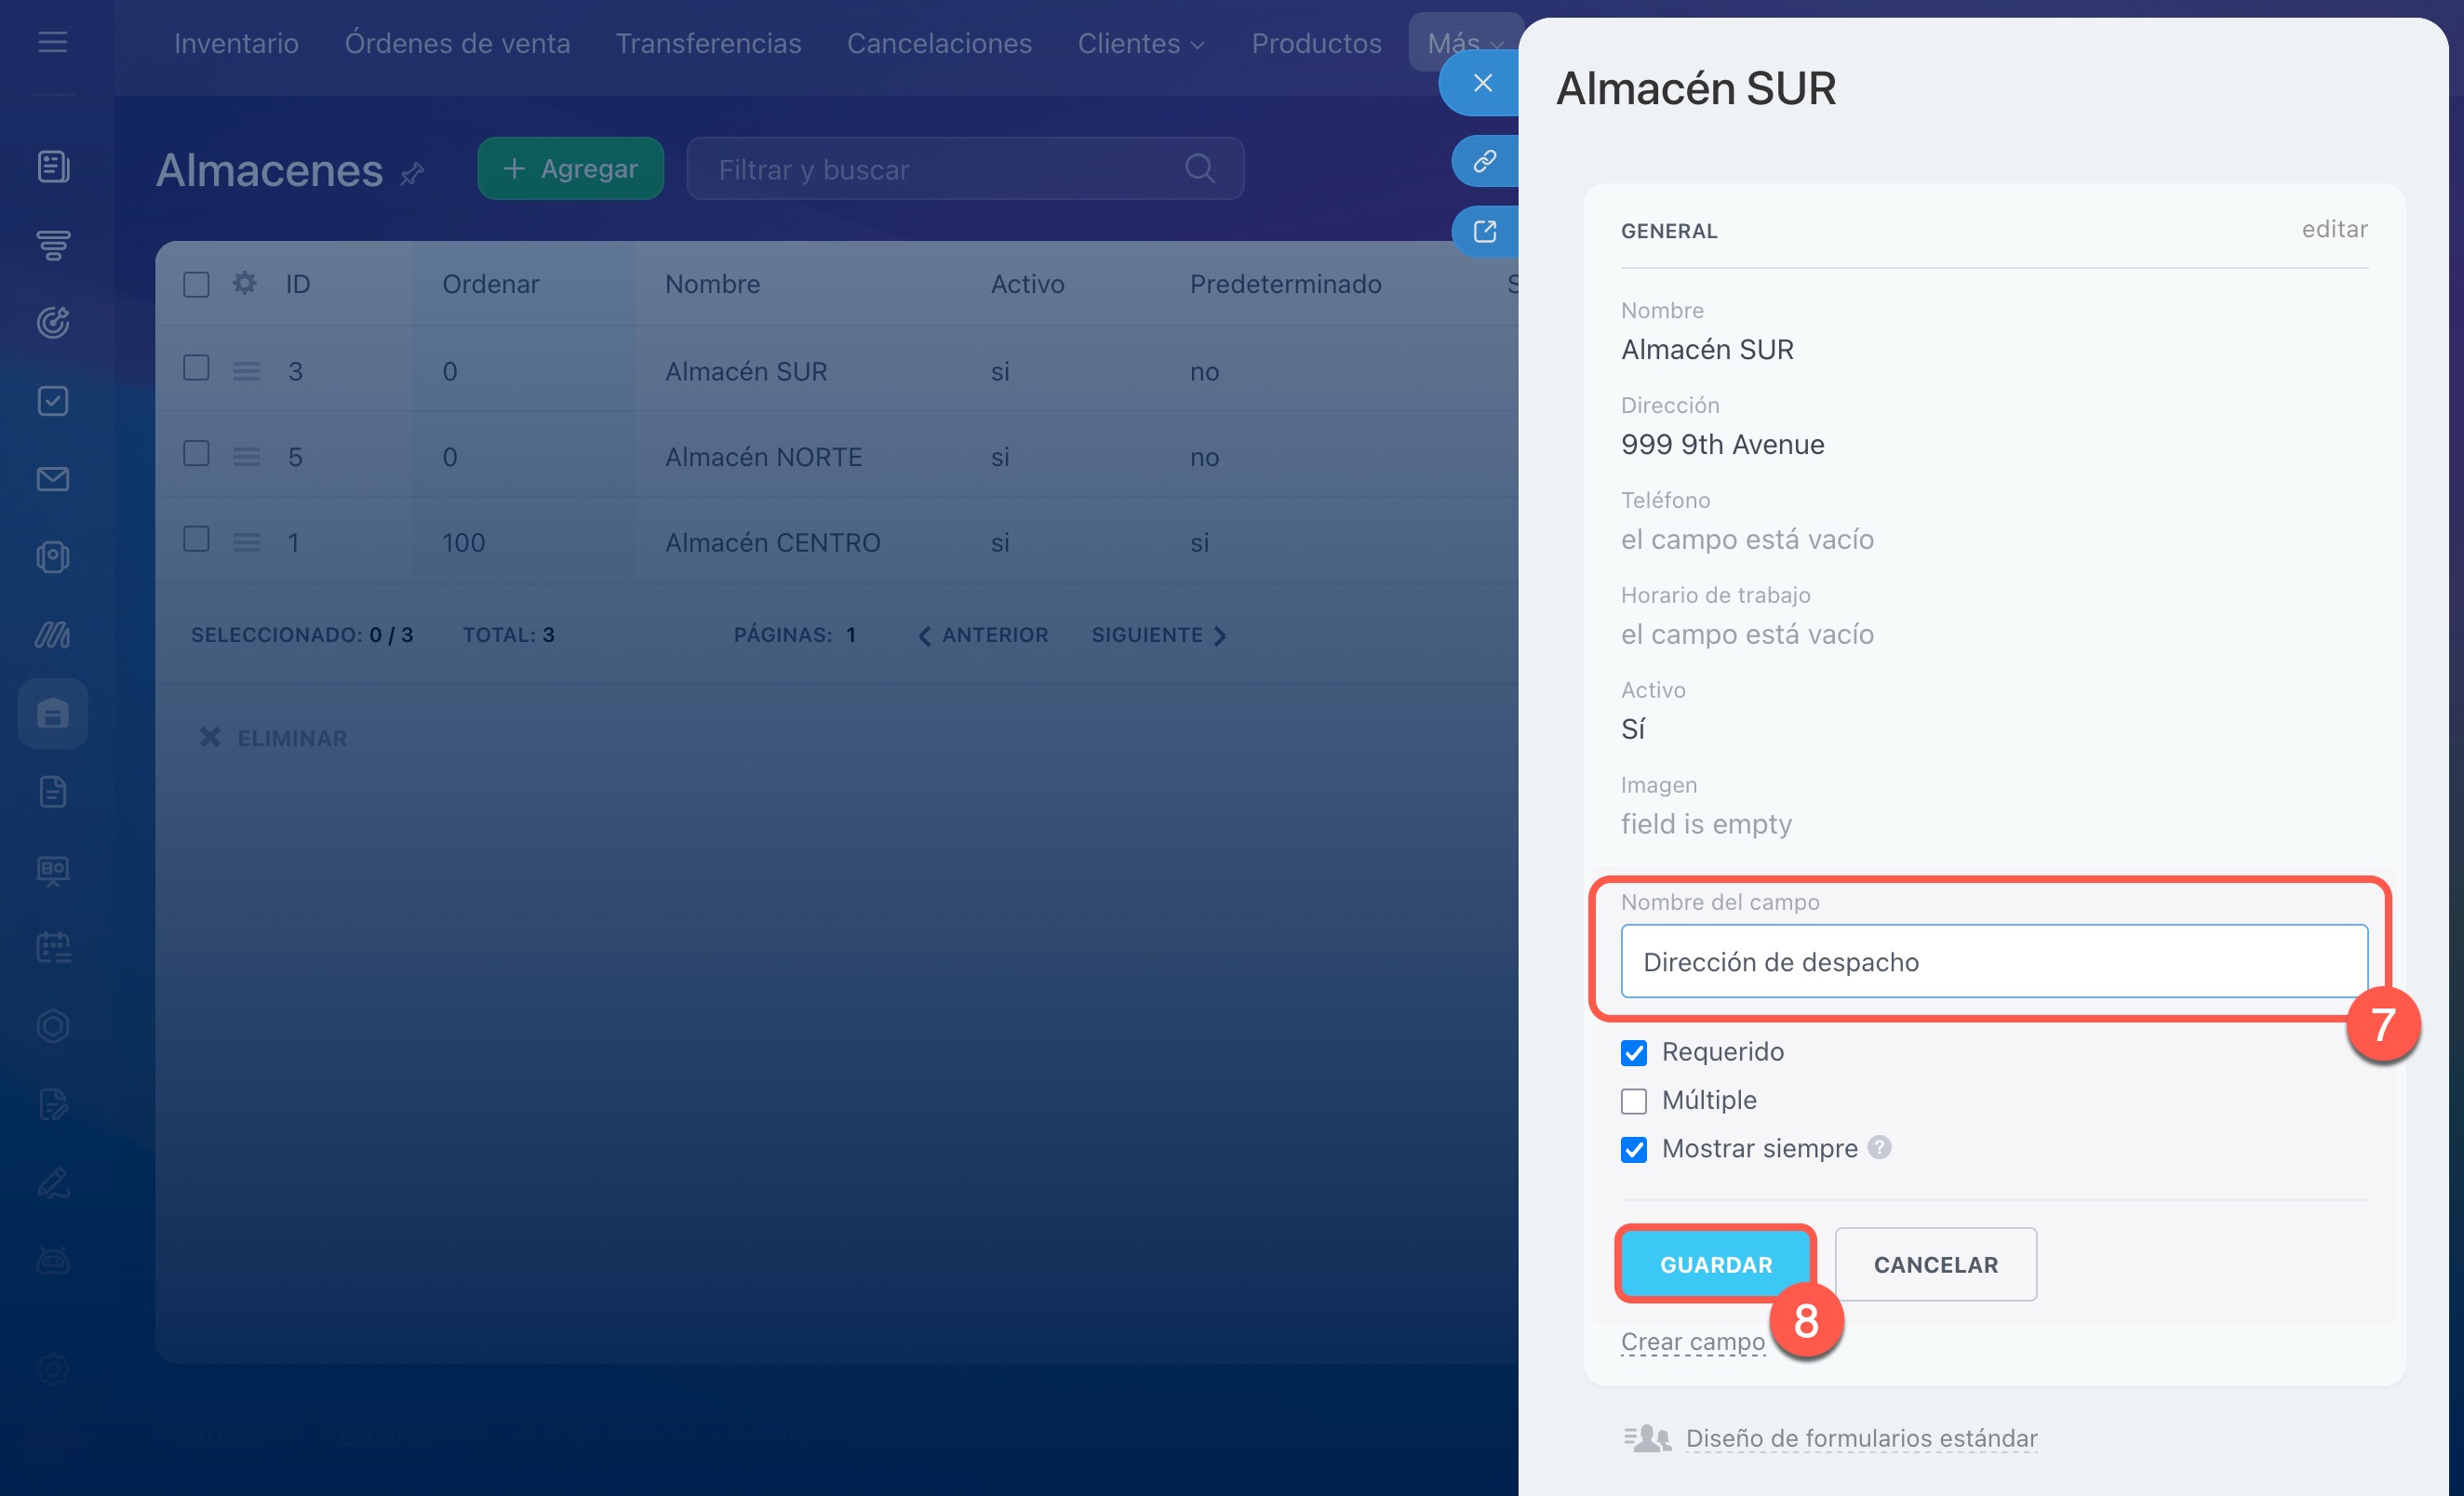Click help icon next to Mostrar siempre
The width and height of the screenshot is (2464, 1496).
tap(1879, 1147)
